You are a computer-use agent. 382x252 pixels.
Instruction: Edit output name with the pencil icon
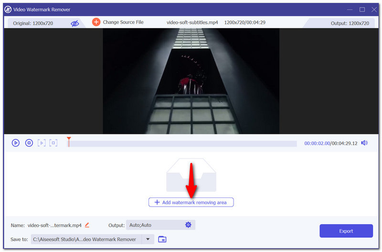point(87,225)
